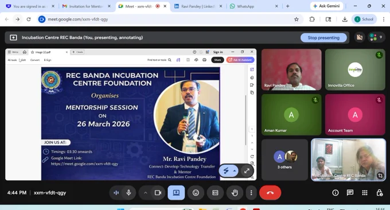
Task: Click Home icon in shared Acrobat window
Action: (x=25, y=52)
